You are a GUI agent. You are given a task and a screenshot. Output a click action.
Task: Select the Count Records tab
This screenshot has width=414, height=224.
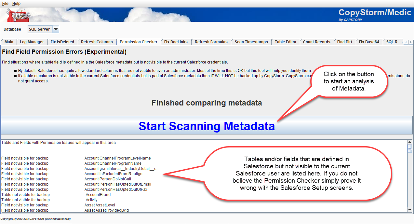point(317,42)
